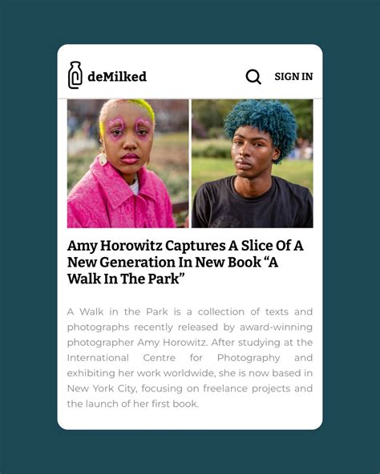The image size is (380, 474).
Task: Click the last excerpt line "the launch of her first book"
Action: click(x=133, y=404)
